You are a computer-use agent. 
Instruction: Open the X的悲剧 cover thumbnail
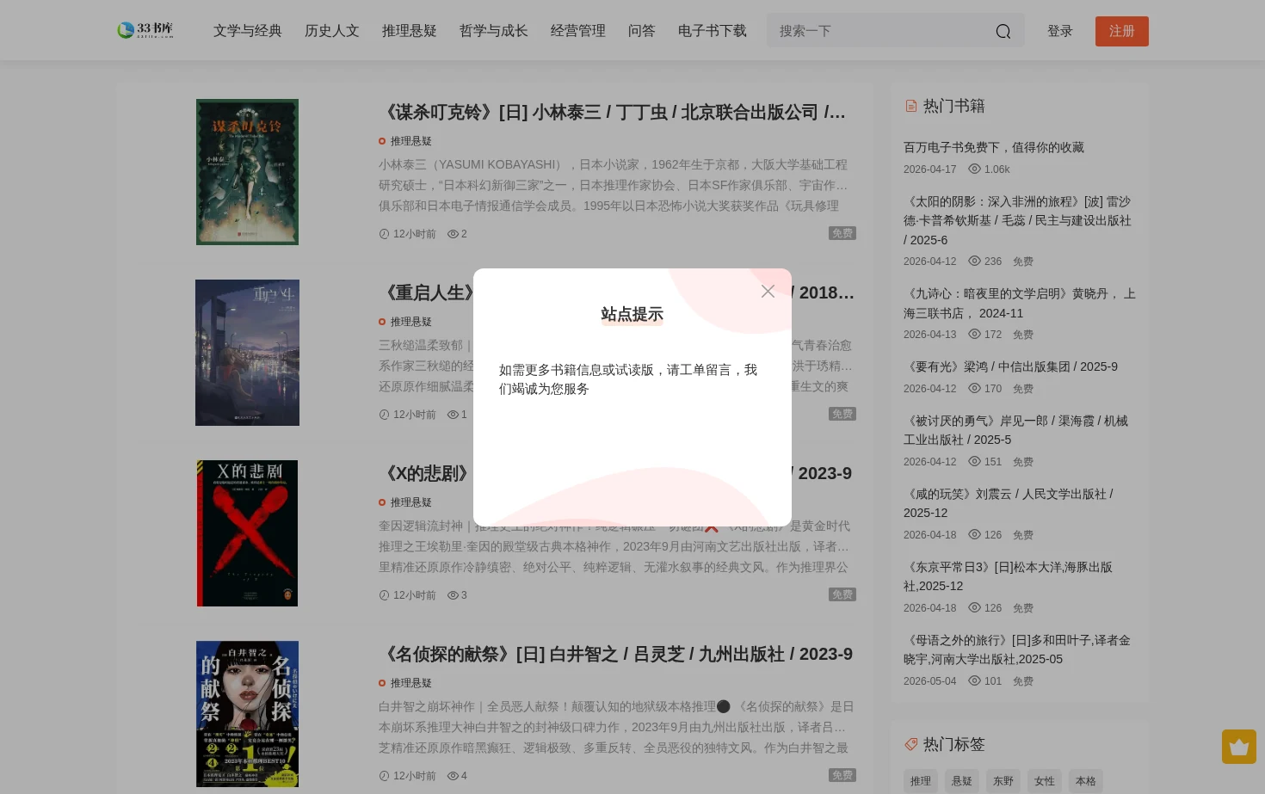coord(247,533)
